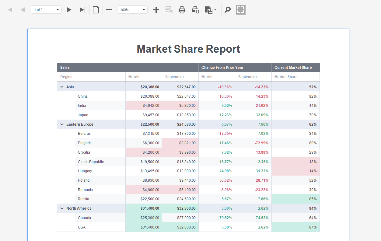The width and height of the screenshot is (381, 241).
Task: Toggle full screen viewing mode
Action: click(x=240, y=9)
